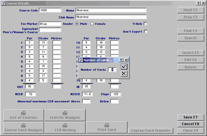
Task: Toggle the Don't Export checkbox
Action: click(146, 32)
